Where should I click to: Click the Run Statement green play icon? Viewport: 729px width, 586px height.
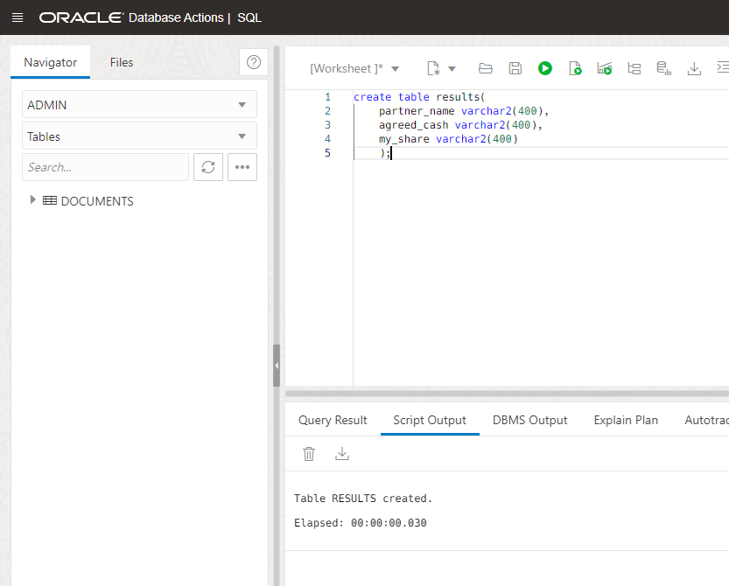[545, 68]
